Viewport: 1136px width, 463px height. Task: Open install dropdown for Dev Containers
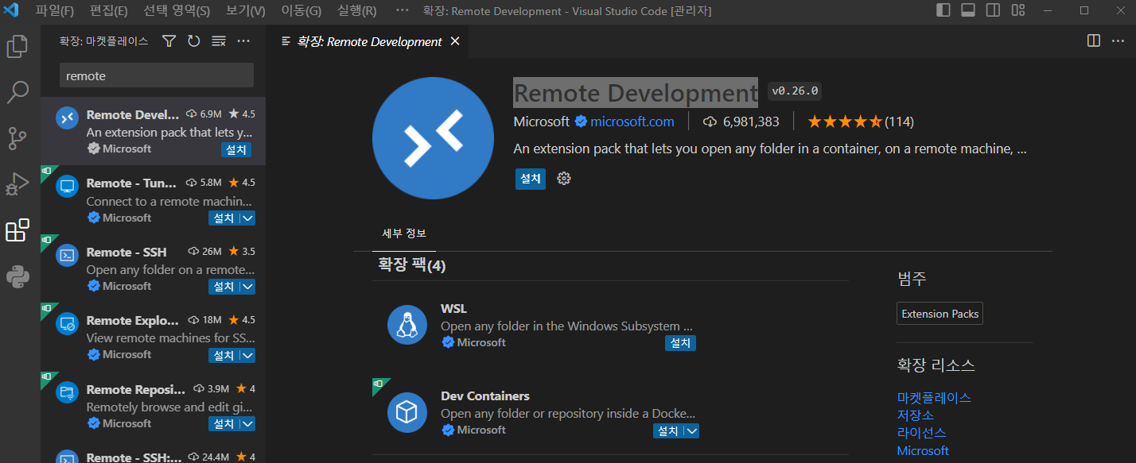pos(691,430)
